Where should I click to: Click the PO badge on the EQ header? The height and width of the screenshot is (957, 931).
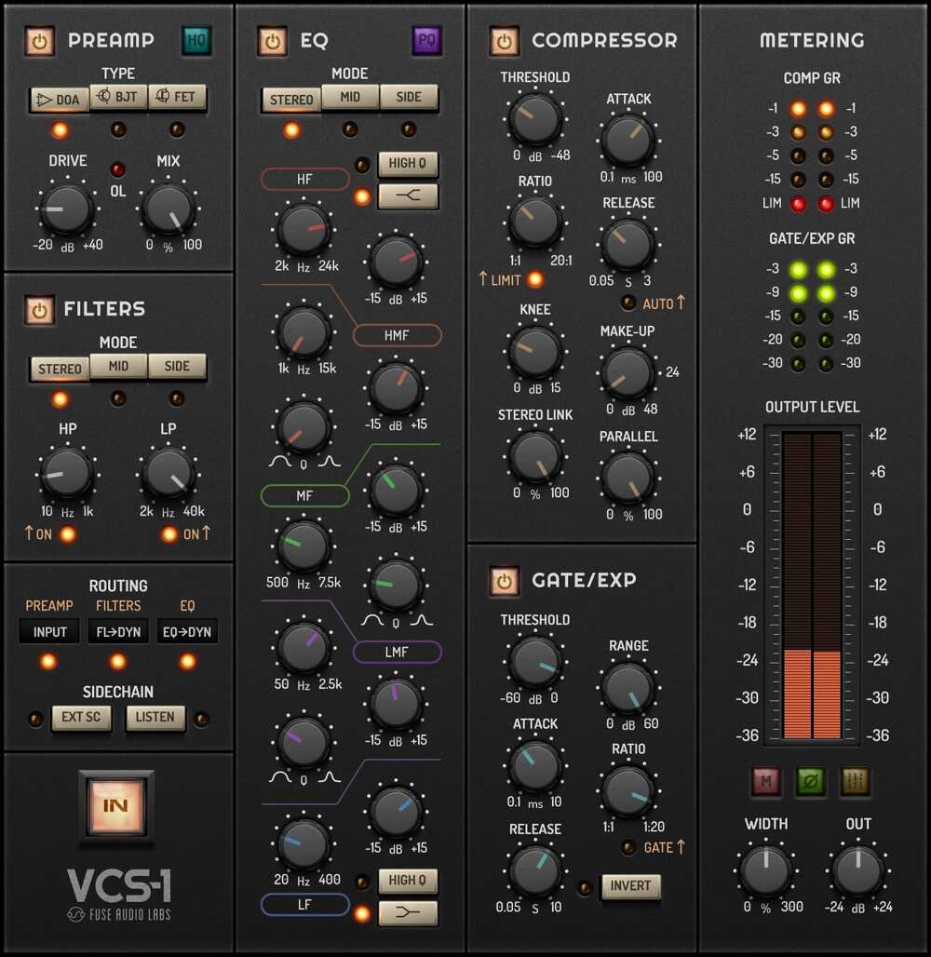click(x=425, y=40)
